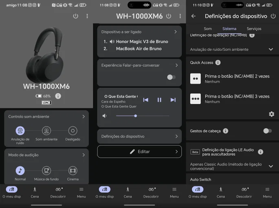Screen dimensions: 279x208
Task: Tap Gestos de cabeça info icon
Action: (x=226, y=131)
